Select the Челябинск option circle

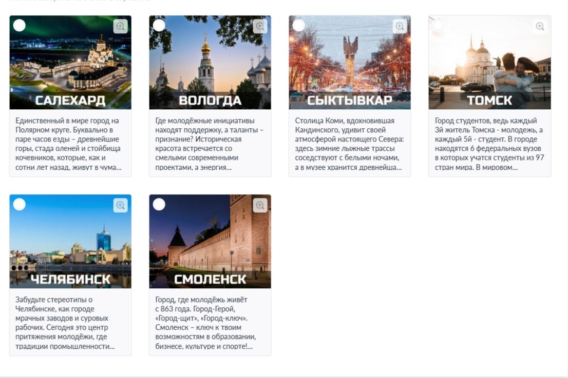coord(19,204)
